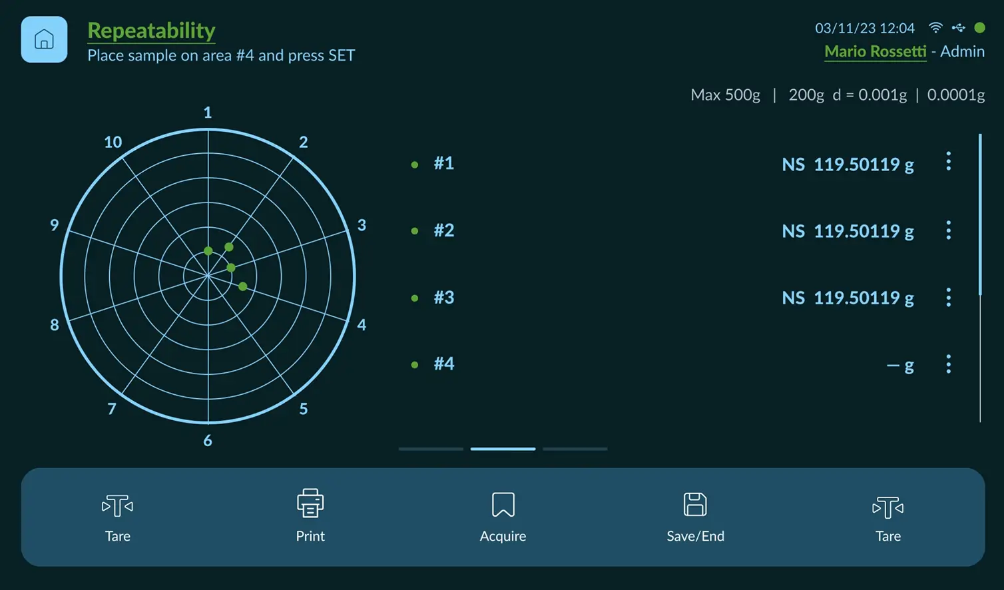Switch to the third page indicator
1004x590 pixels.
point(575,449)
